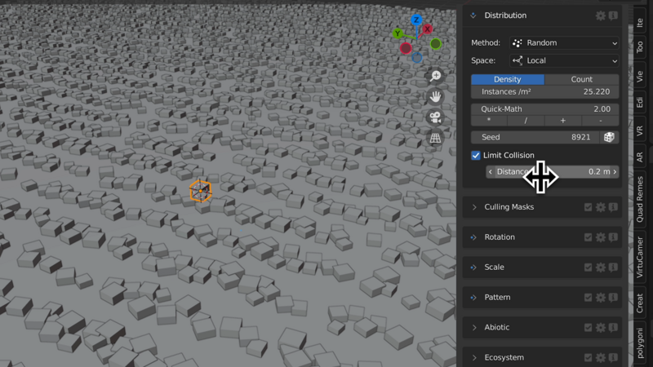
Task: Uncheck the Limit Collision checkbox
Action: point(476,155)
